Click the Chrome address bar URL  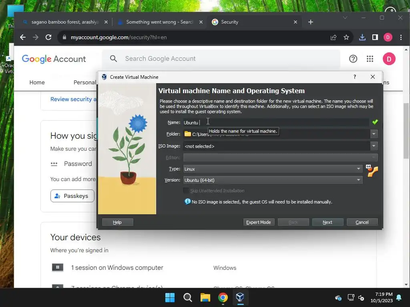119,37
